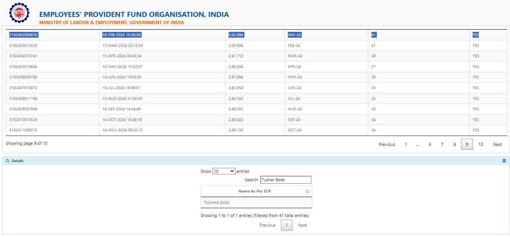Go to page 10 of ECR list
This screenshot has width=510, height=237.
480,144
